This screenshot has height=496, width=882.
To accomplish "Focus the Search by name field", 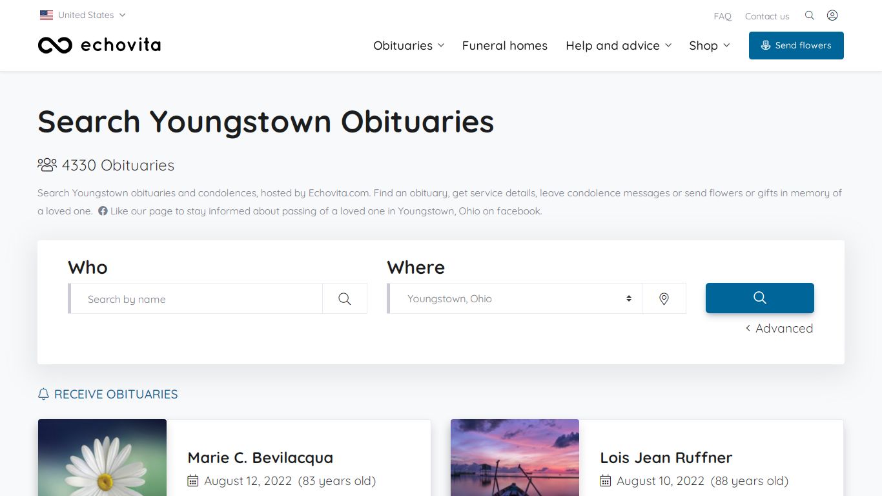I will (x=196, y=298).
